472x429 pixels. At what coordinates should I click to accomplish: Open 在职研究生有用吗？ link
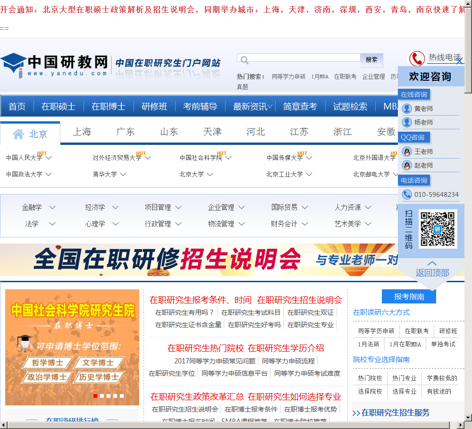point(184,312)
